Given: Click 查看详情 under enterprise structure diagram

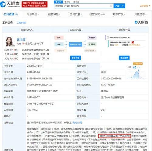Looking at the screenshot, I should 75,58.
